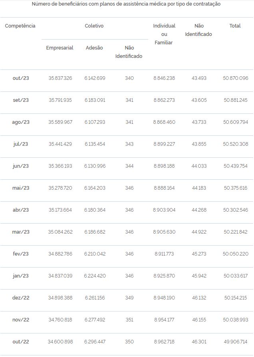Click the Adesão sub-column header

(94, 48)
